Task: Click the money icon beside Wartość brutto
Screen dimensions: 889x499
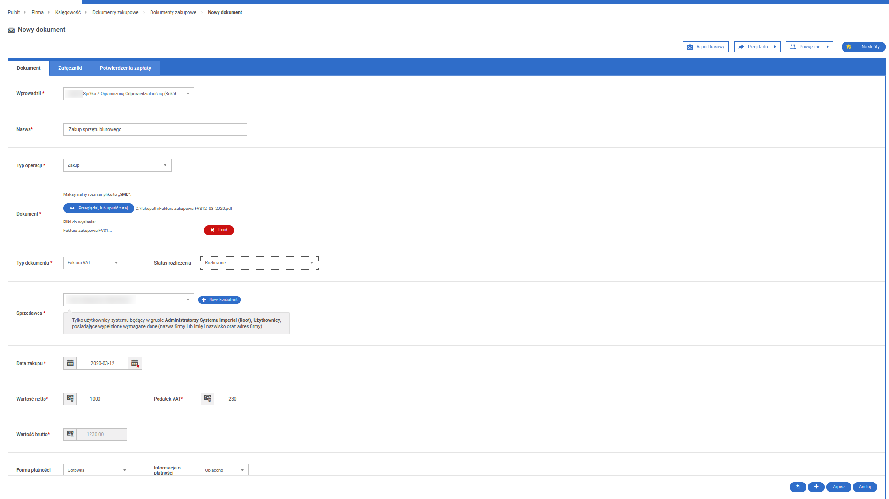Action: (70, 434)
